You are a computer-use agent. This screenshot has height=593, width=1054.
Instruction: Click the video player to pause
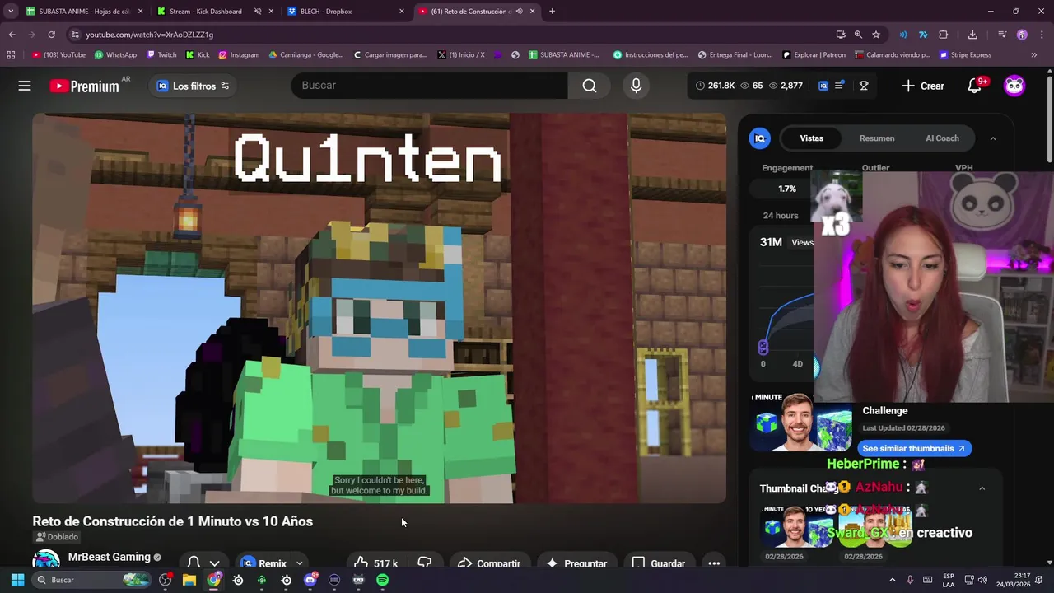(379, 308)
